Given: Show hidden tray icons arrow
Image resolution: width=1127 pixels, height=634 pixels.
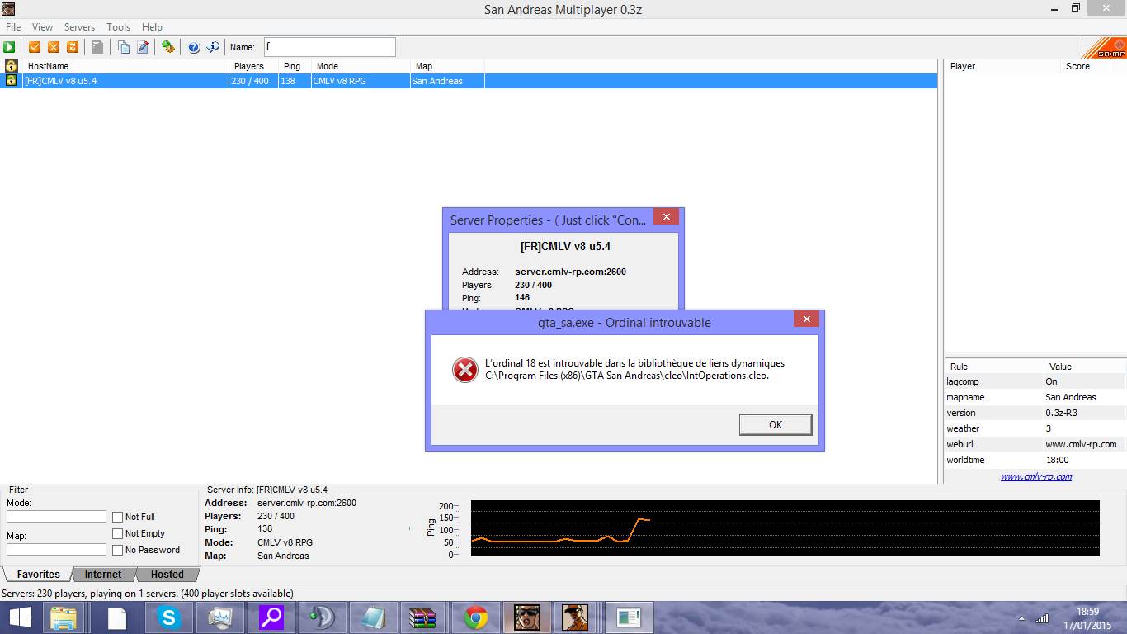Looking at the screenshot, I should tap(1022, 618).
